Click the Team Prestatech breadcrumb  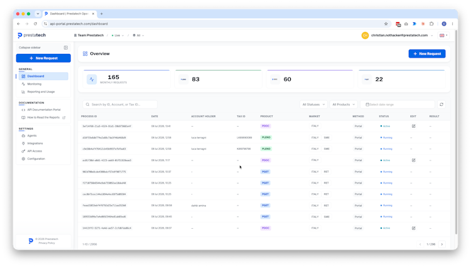coord(89,35)
